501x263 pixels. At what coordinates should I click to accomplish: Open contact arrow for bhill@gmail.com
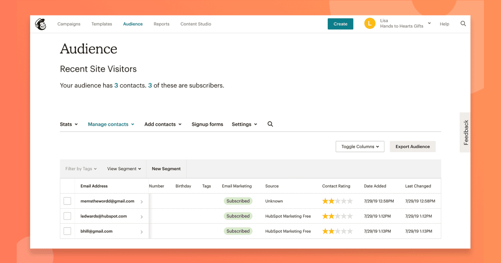142,232
